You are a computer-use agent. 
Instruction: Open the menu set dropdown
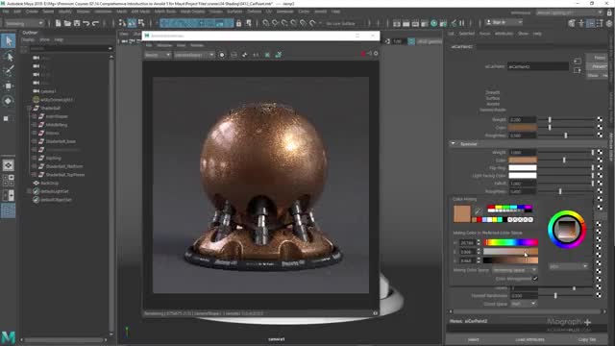click(23, 23)
